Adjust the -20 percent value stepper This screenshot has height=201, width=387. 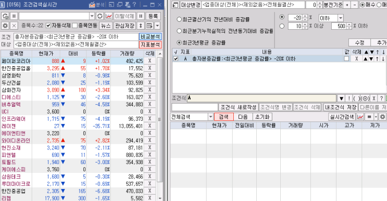point(305,18)
